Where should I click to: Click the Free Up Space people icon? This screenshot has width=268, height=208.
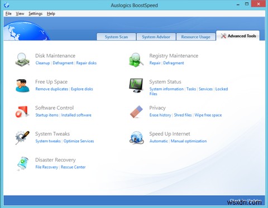(22, 85)
